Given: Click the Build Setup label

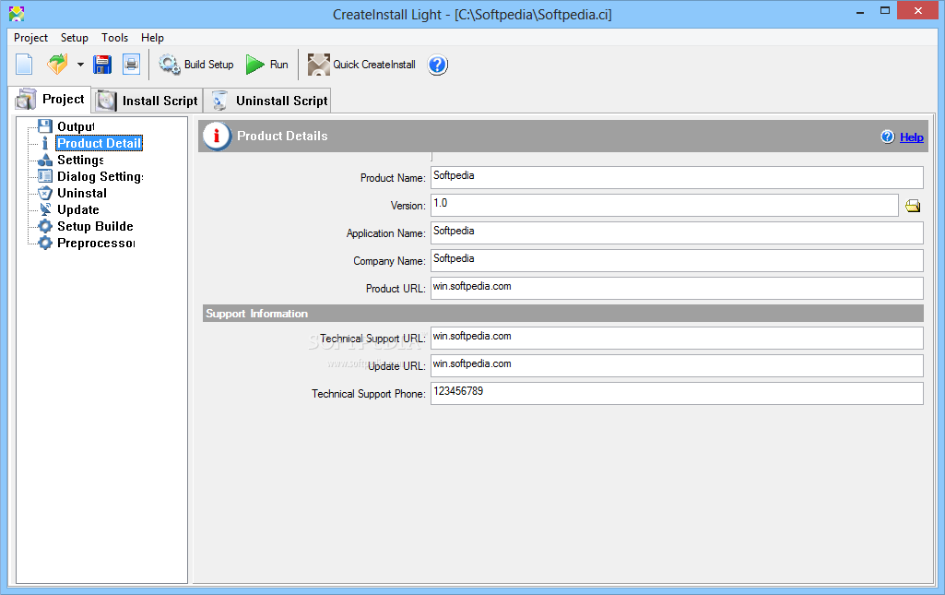Looking at the screenshot, I should coord(208,65).
